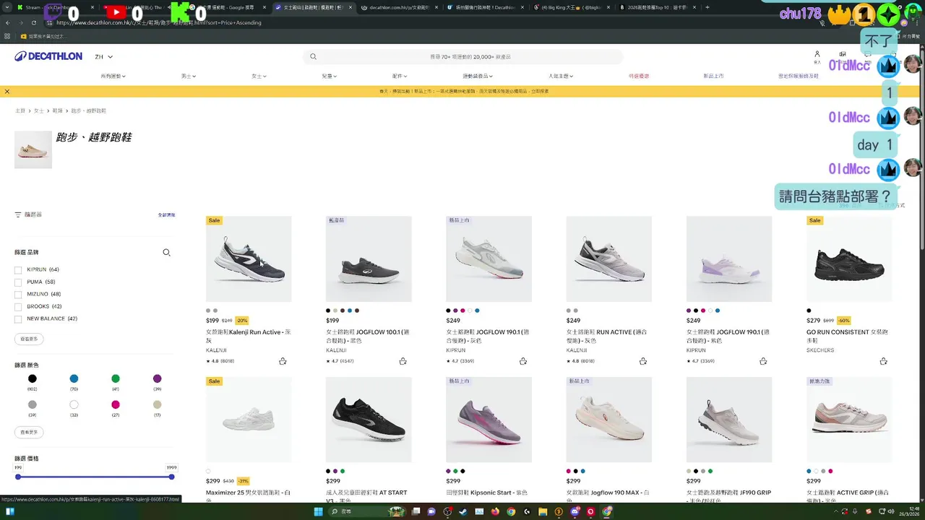Expand the 運動營養品 navigation menu
This screenshot has height=520, width=925.
click(478, 76)
